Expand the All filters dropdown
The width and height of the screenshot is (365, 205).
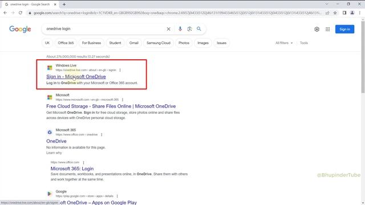[284, 43]
